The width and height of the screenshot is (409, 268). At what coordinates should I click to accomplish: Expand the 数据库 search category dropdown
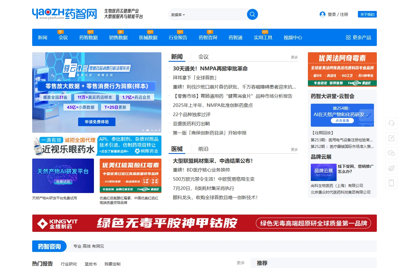pyautogui.click(x=178, y=15)
